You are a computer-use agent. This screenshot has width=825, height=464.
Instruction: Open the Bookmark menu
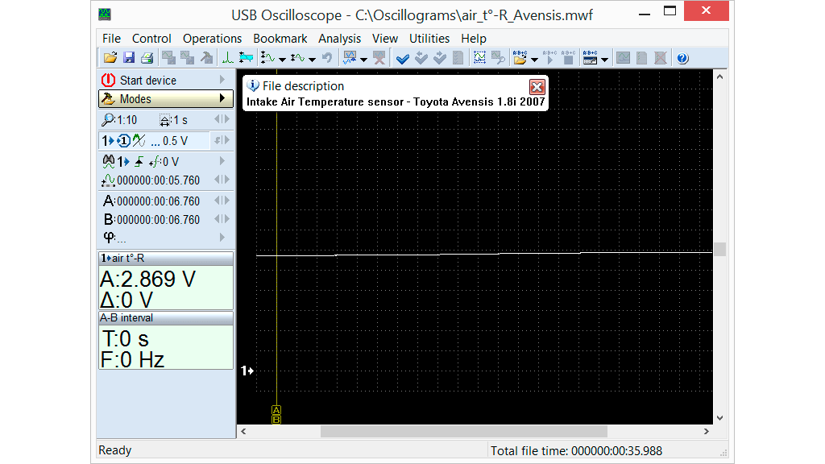(x=280, y=39)
